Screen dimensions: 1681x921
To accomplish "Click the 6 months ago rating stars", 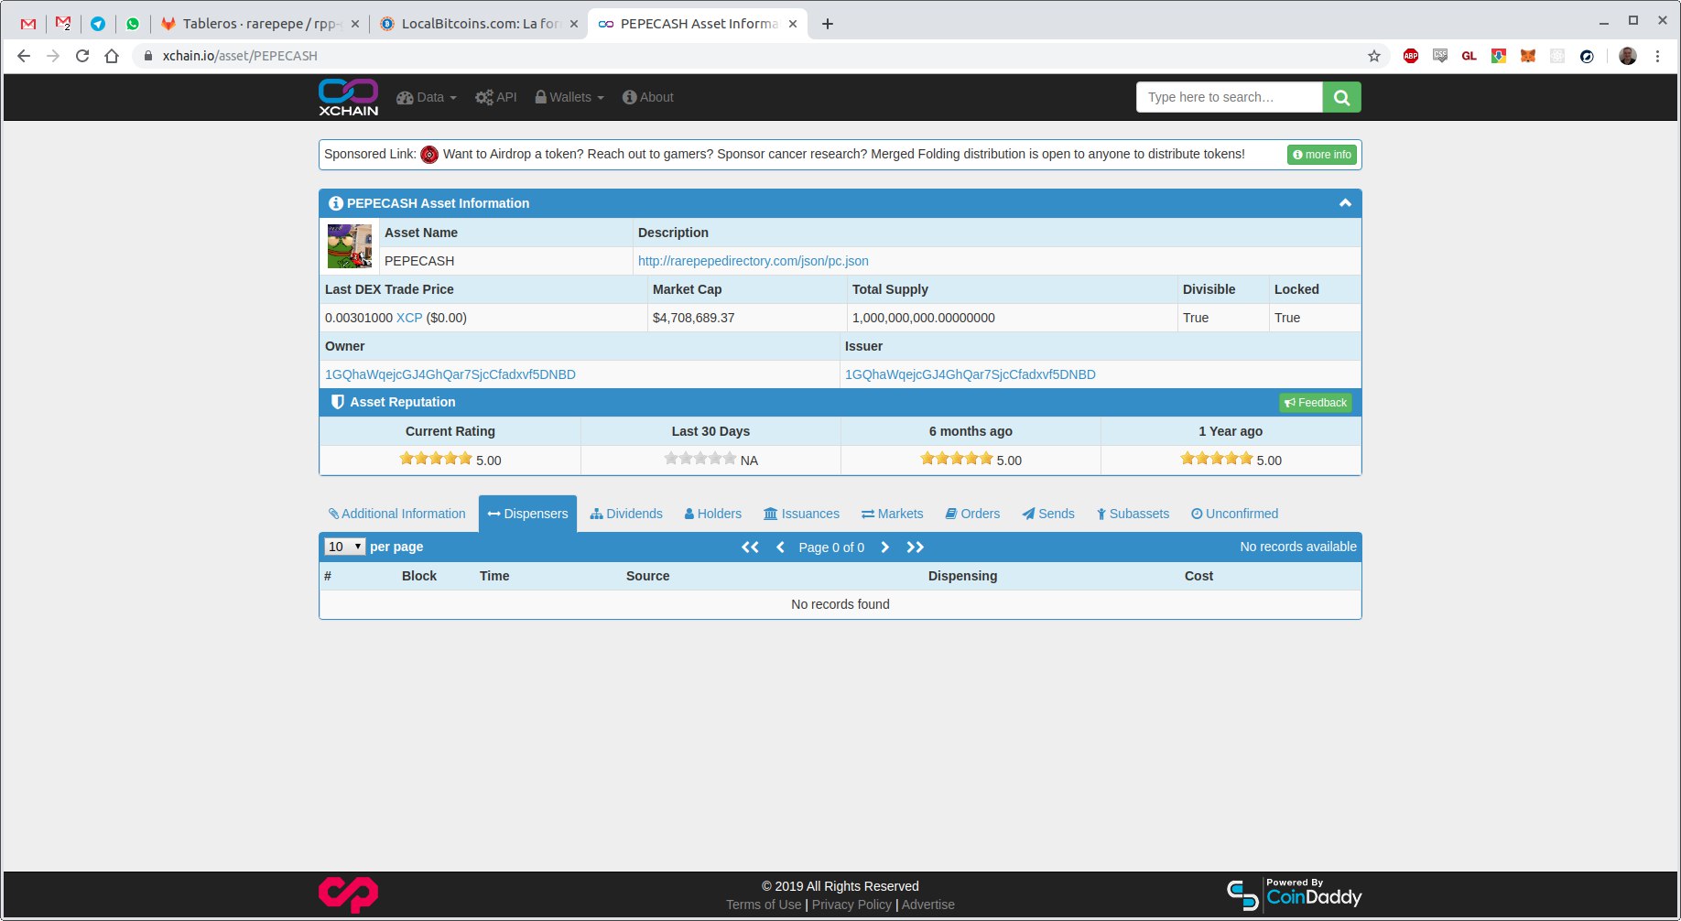I will pyautogui.click(x=957, y=459).
